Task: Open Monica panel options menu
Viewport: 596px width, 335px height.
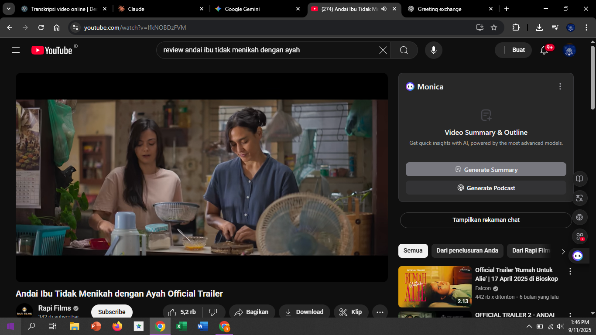Action: (x=560, y=86)
